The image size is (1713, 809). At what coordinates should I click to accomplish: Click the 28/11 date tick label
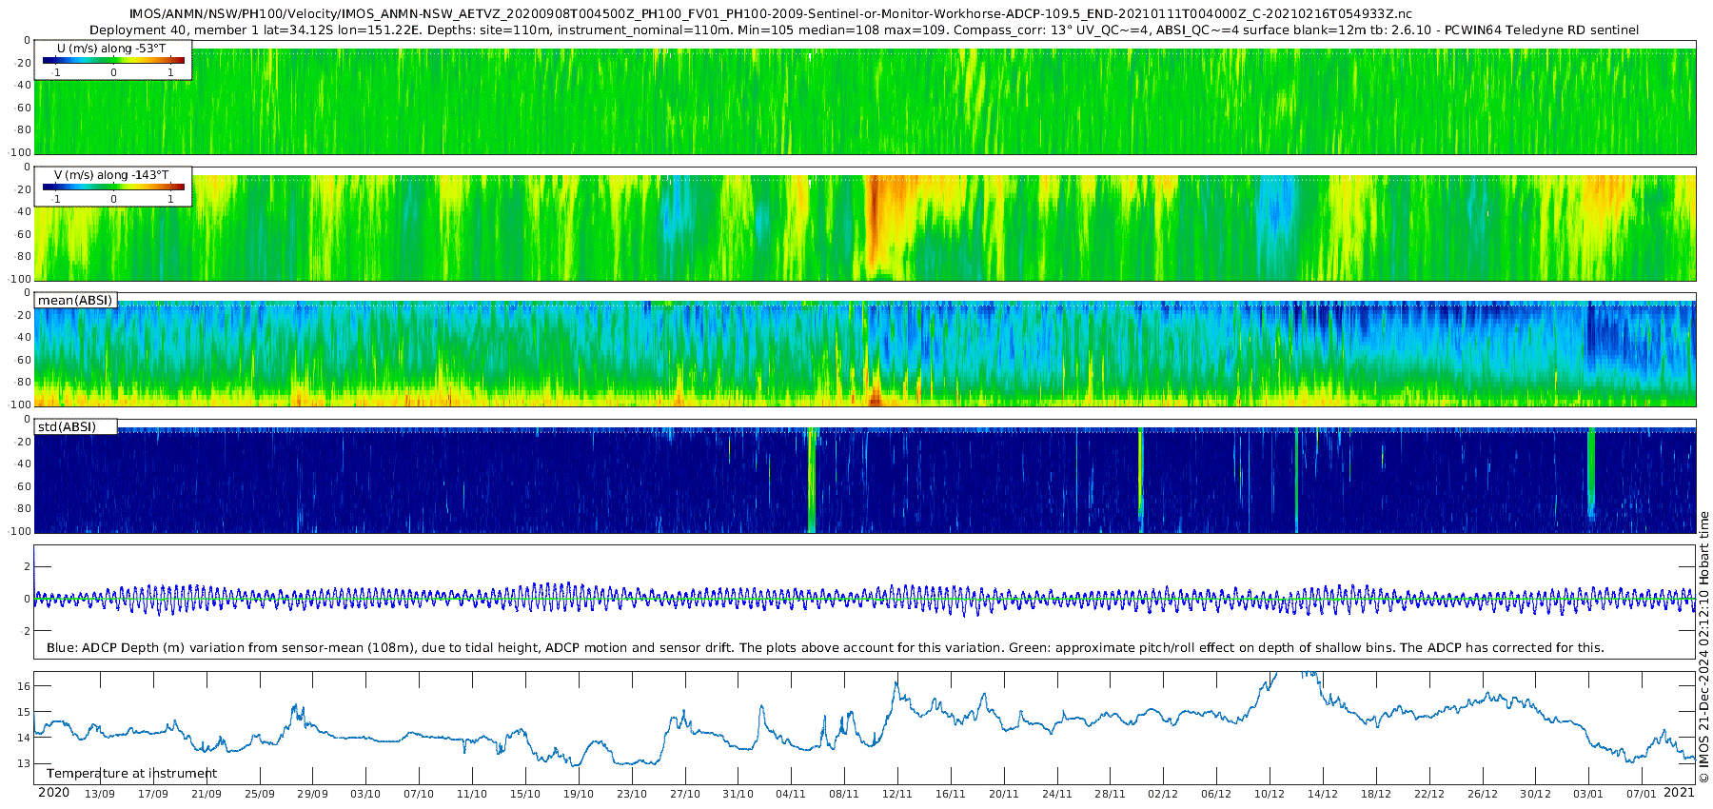coord(1110,794)
